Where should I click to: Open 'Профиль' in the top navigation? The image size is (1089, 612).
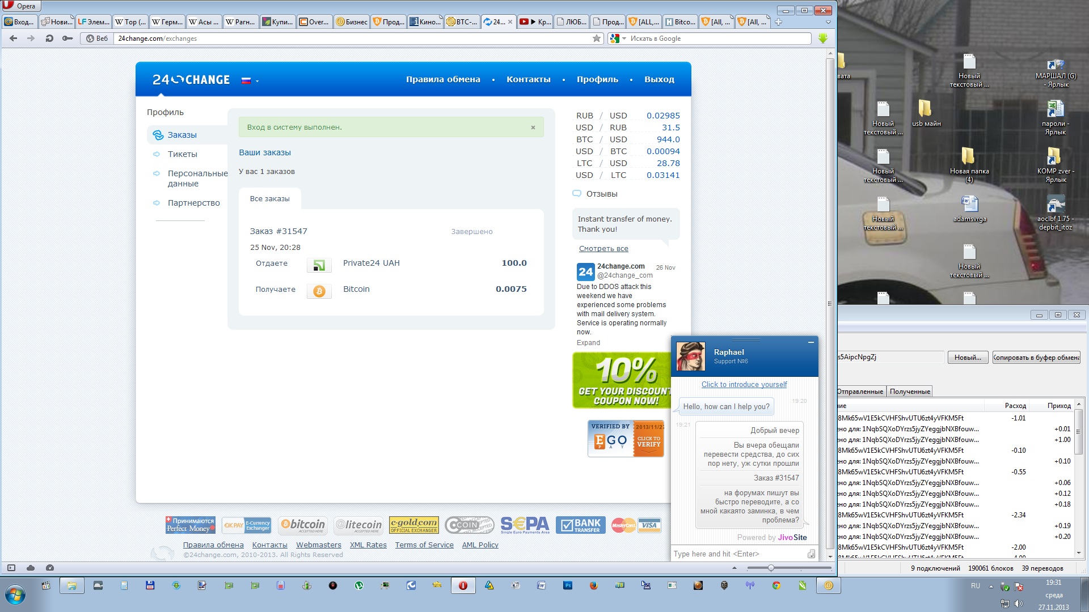[x=597, y=79]
